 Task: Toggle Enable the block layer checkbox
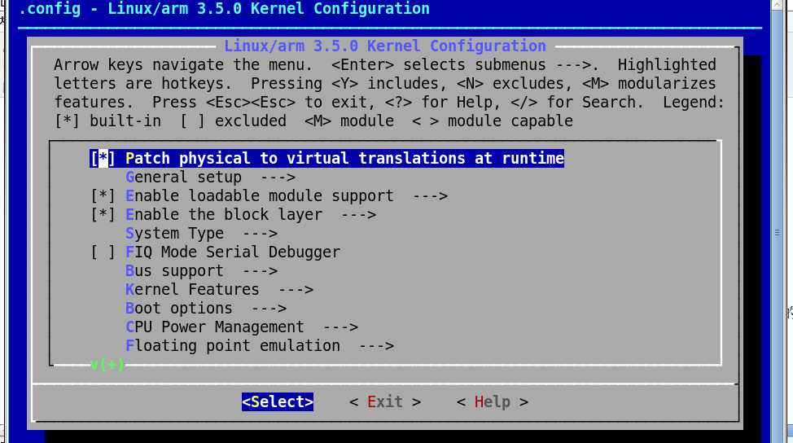(103, 214)
